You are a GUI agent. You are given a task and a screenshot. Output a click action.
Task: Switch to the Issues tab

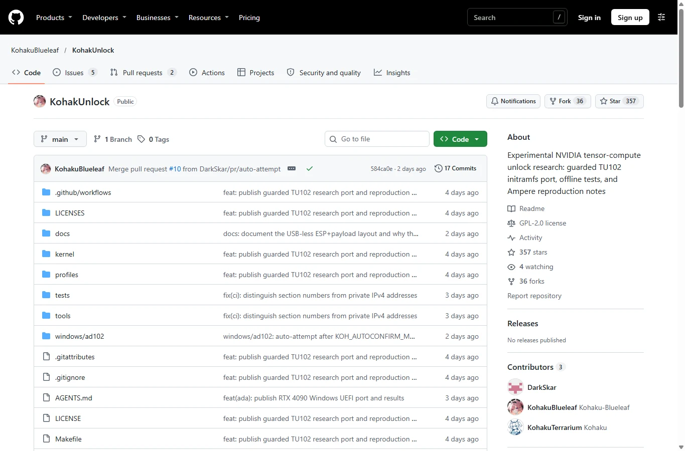coord(75,73)
